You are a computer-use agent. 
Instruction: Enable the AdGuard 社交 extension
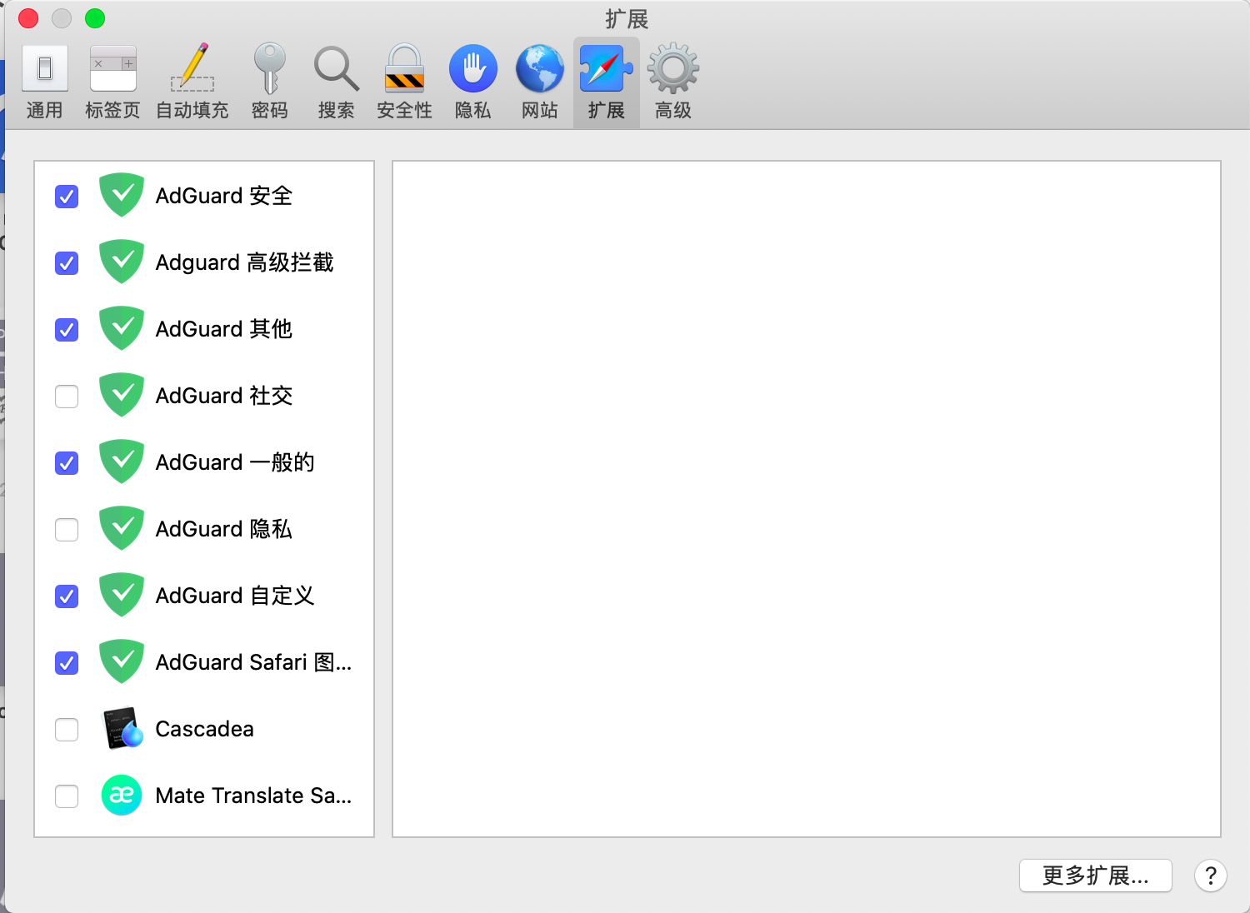point(67,397)
